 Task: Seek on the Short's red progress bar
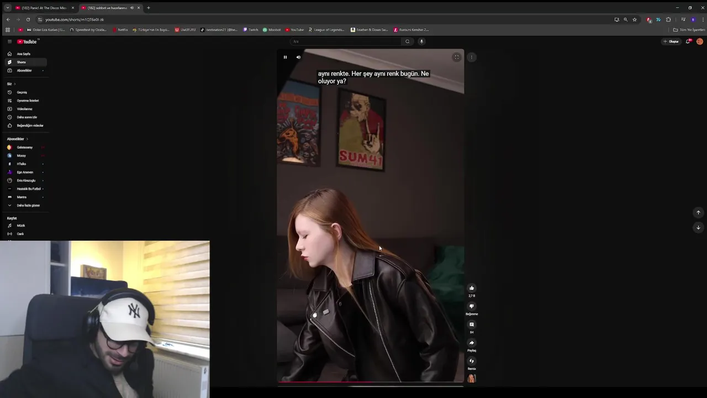pos(370,382)
